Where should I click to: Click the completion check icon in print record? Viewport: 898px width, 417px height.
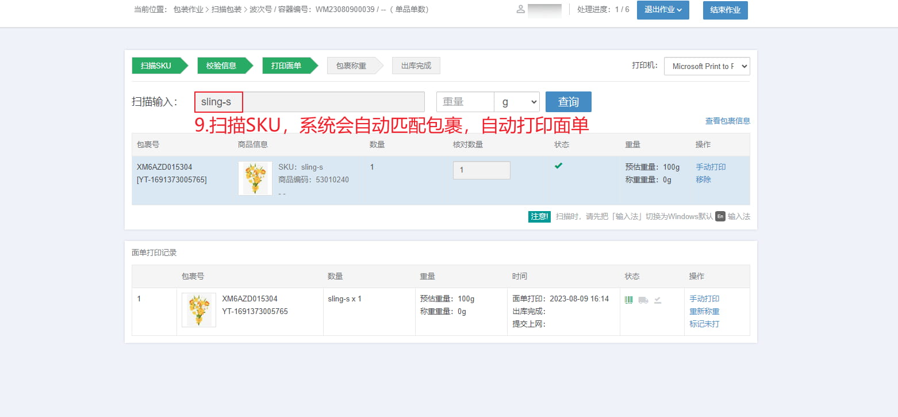point(658,300)
